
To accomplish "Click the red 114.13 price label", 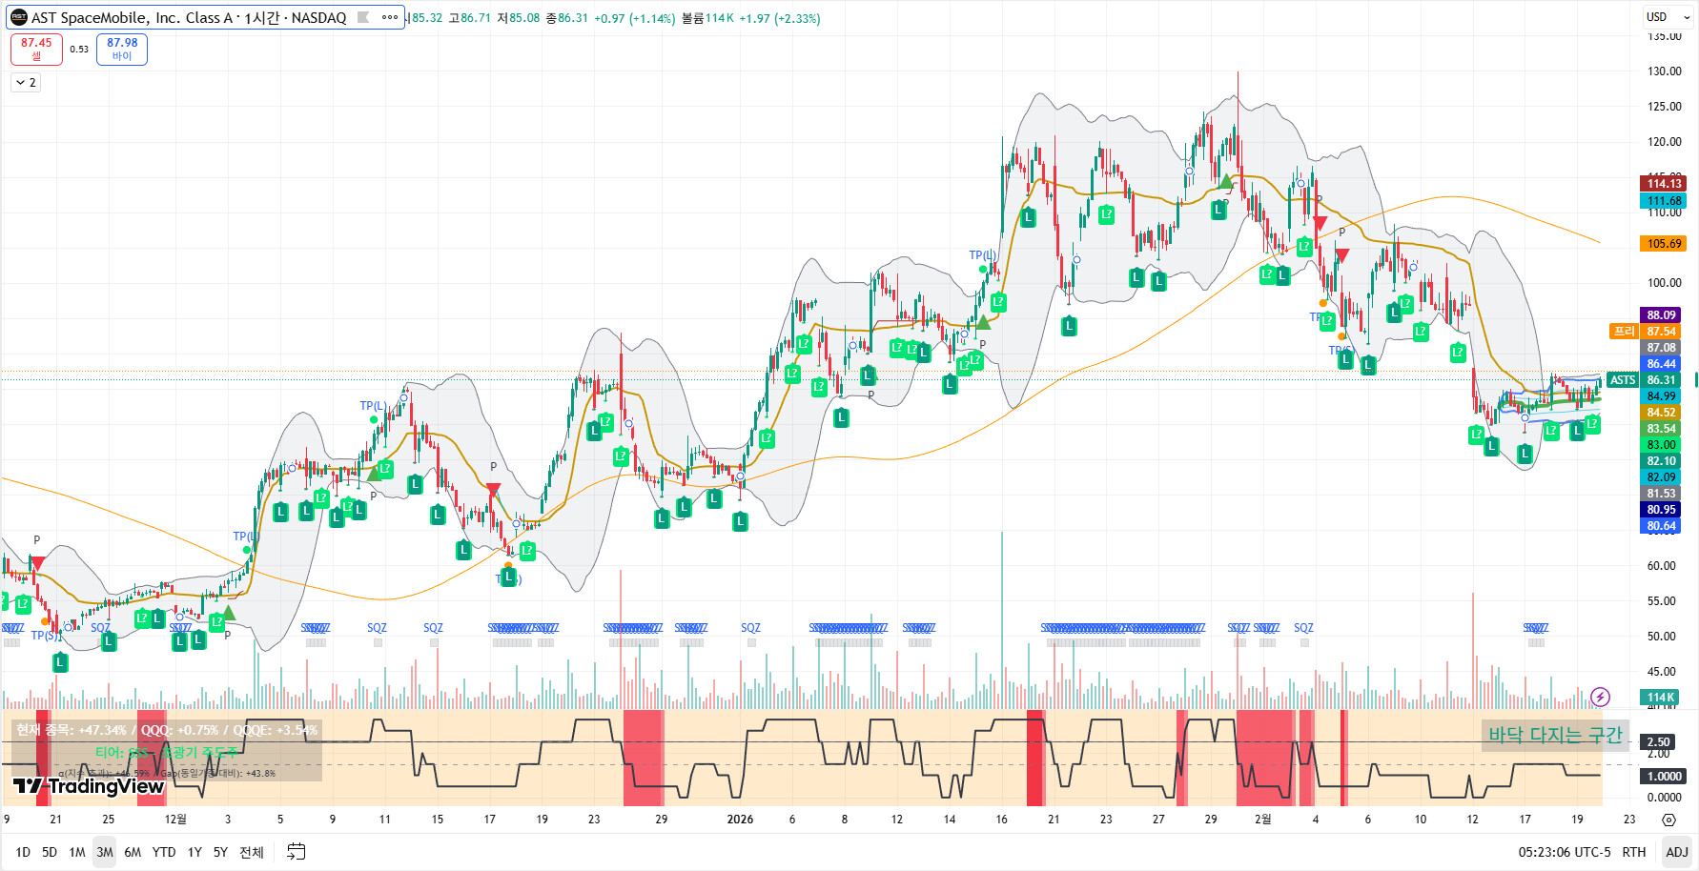I will pyautogui.click(x=1664, y=184).
